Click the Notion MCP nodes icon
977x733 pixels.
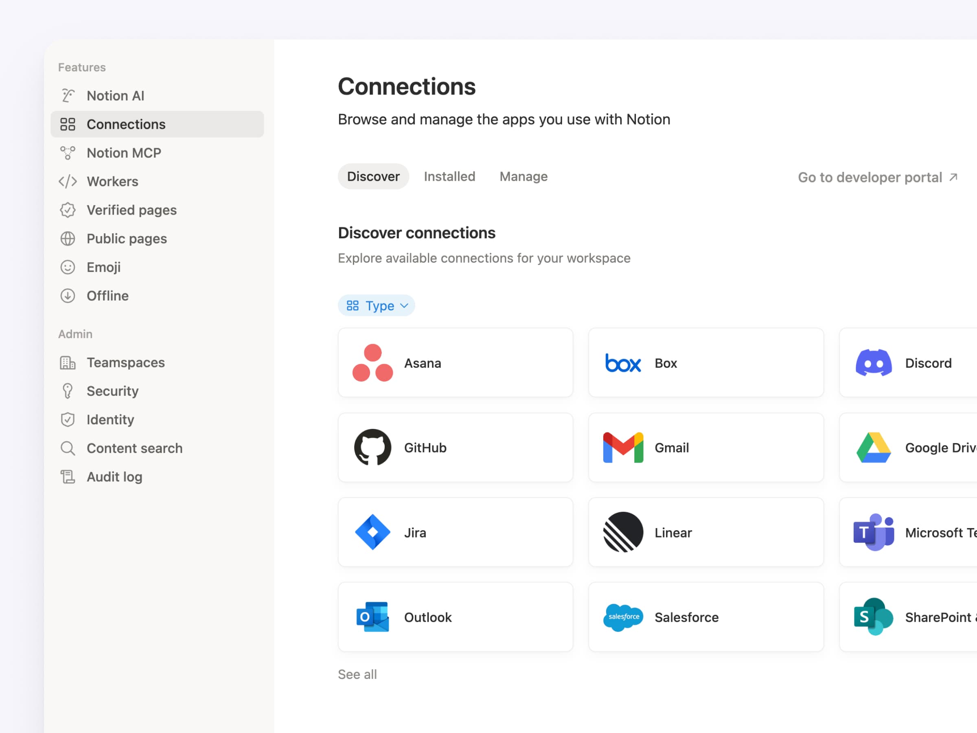click(68, 153)
